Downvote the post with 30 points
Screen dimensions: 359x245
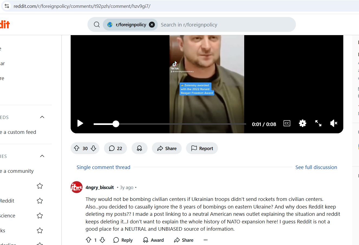tap(93, 148)
